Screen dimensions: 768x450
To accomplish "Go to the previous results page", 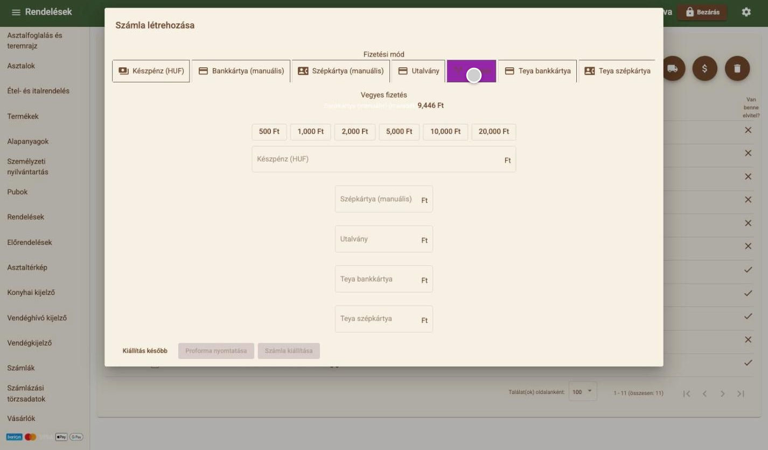I will pos(704,393).
